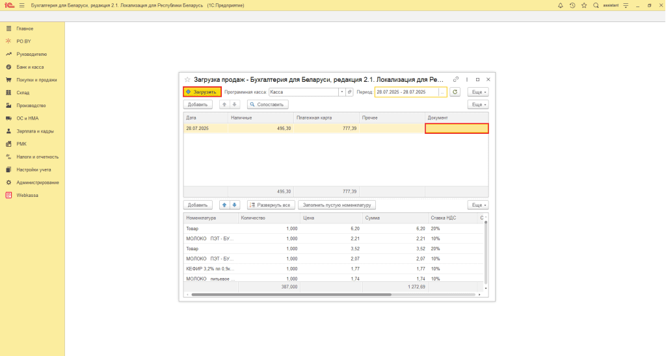This screenshot has height=356, width=666.
Task: Open service settings menu beside assistant
Action: [626, 5]
